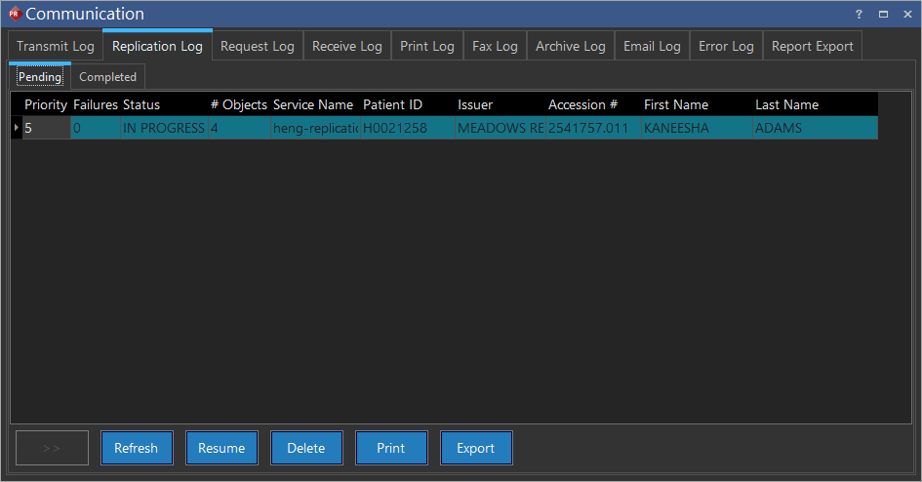Open the Report Export tab
This screenshot has height=482, width=922.
(812, 46)
